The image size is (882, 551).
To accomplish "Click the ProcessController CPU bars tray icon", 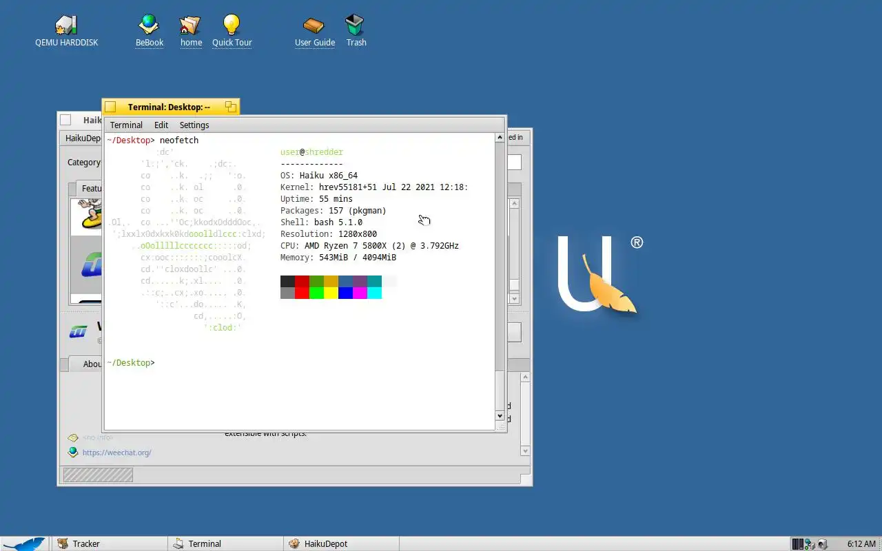I will (x=798, y=544).
